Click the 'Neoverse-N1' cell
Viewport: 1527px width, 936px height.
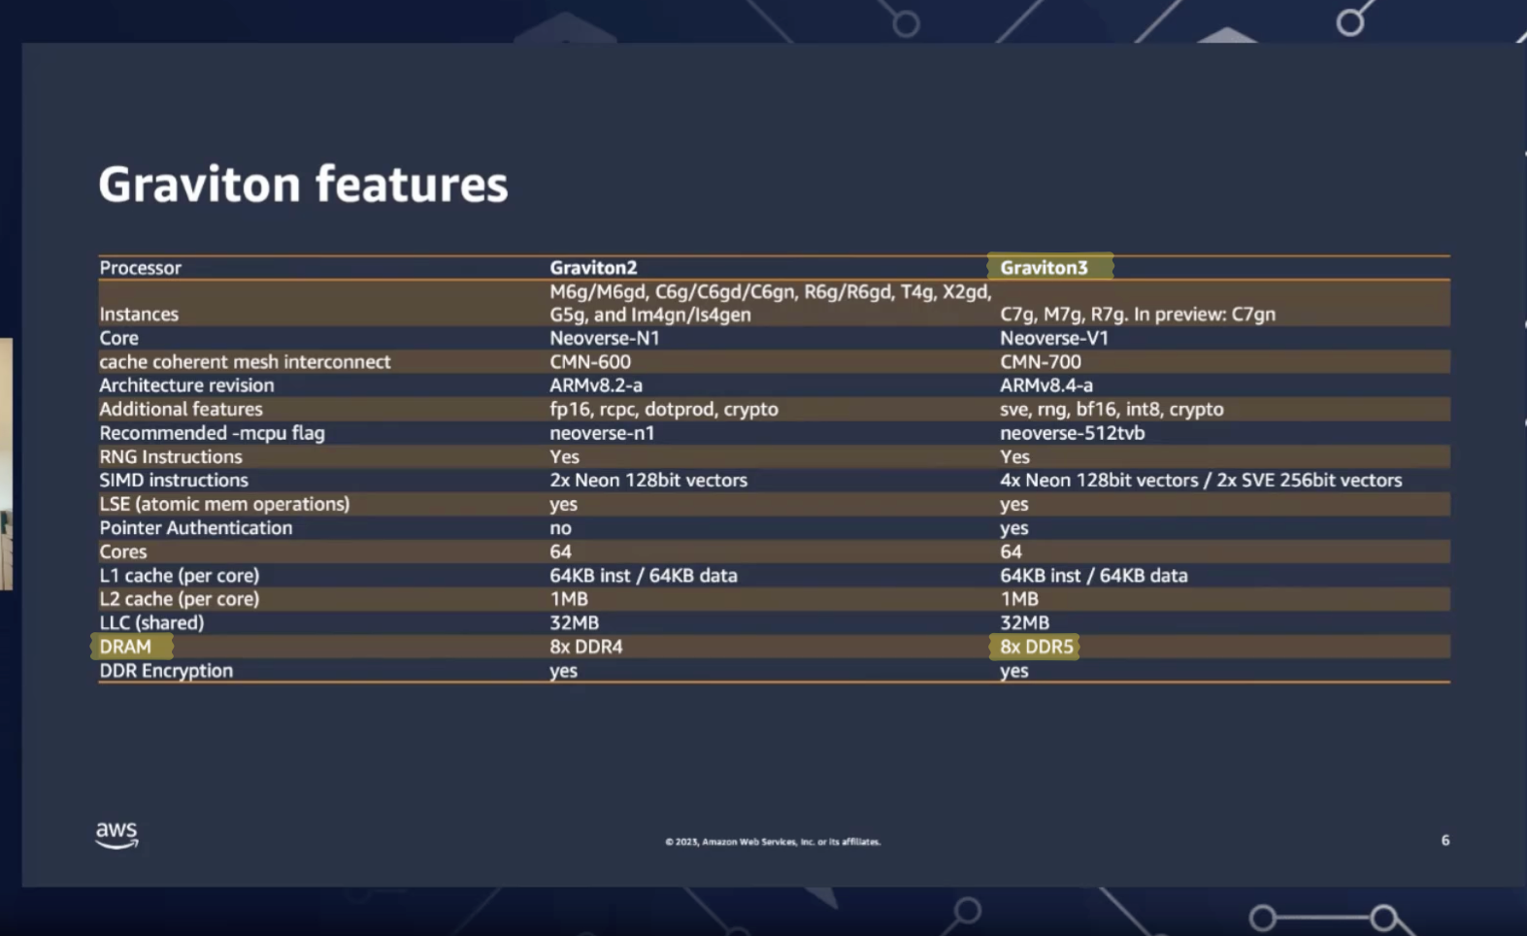tap(605, 338)
